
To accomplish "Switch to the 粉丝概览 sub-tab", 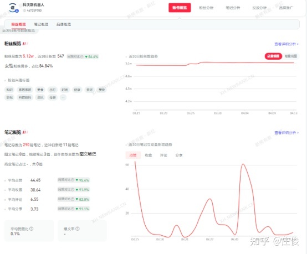I will pos(18,24).
